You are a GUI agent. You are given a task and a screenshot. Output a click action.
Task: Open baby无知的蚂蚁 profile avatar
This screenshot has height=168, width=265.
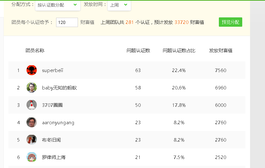[x=31, y=88]
